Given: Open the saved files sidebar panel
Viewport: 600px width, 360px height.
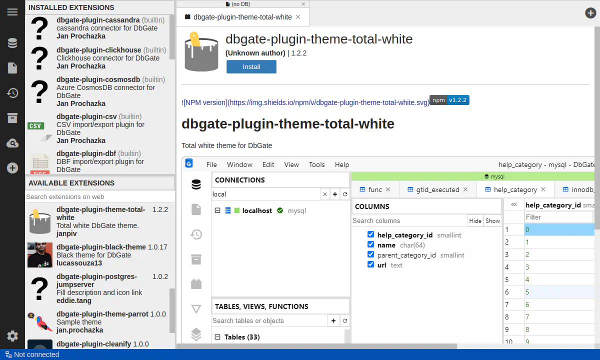Looking at the screenshot, I should click(12, 68).
